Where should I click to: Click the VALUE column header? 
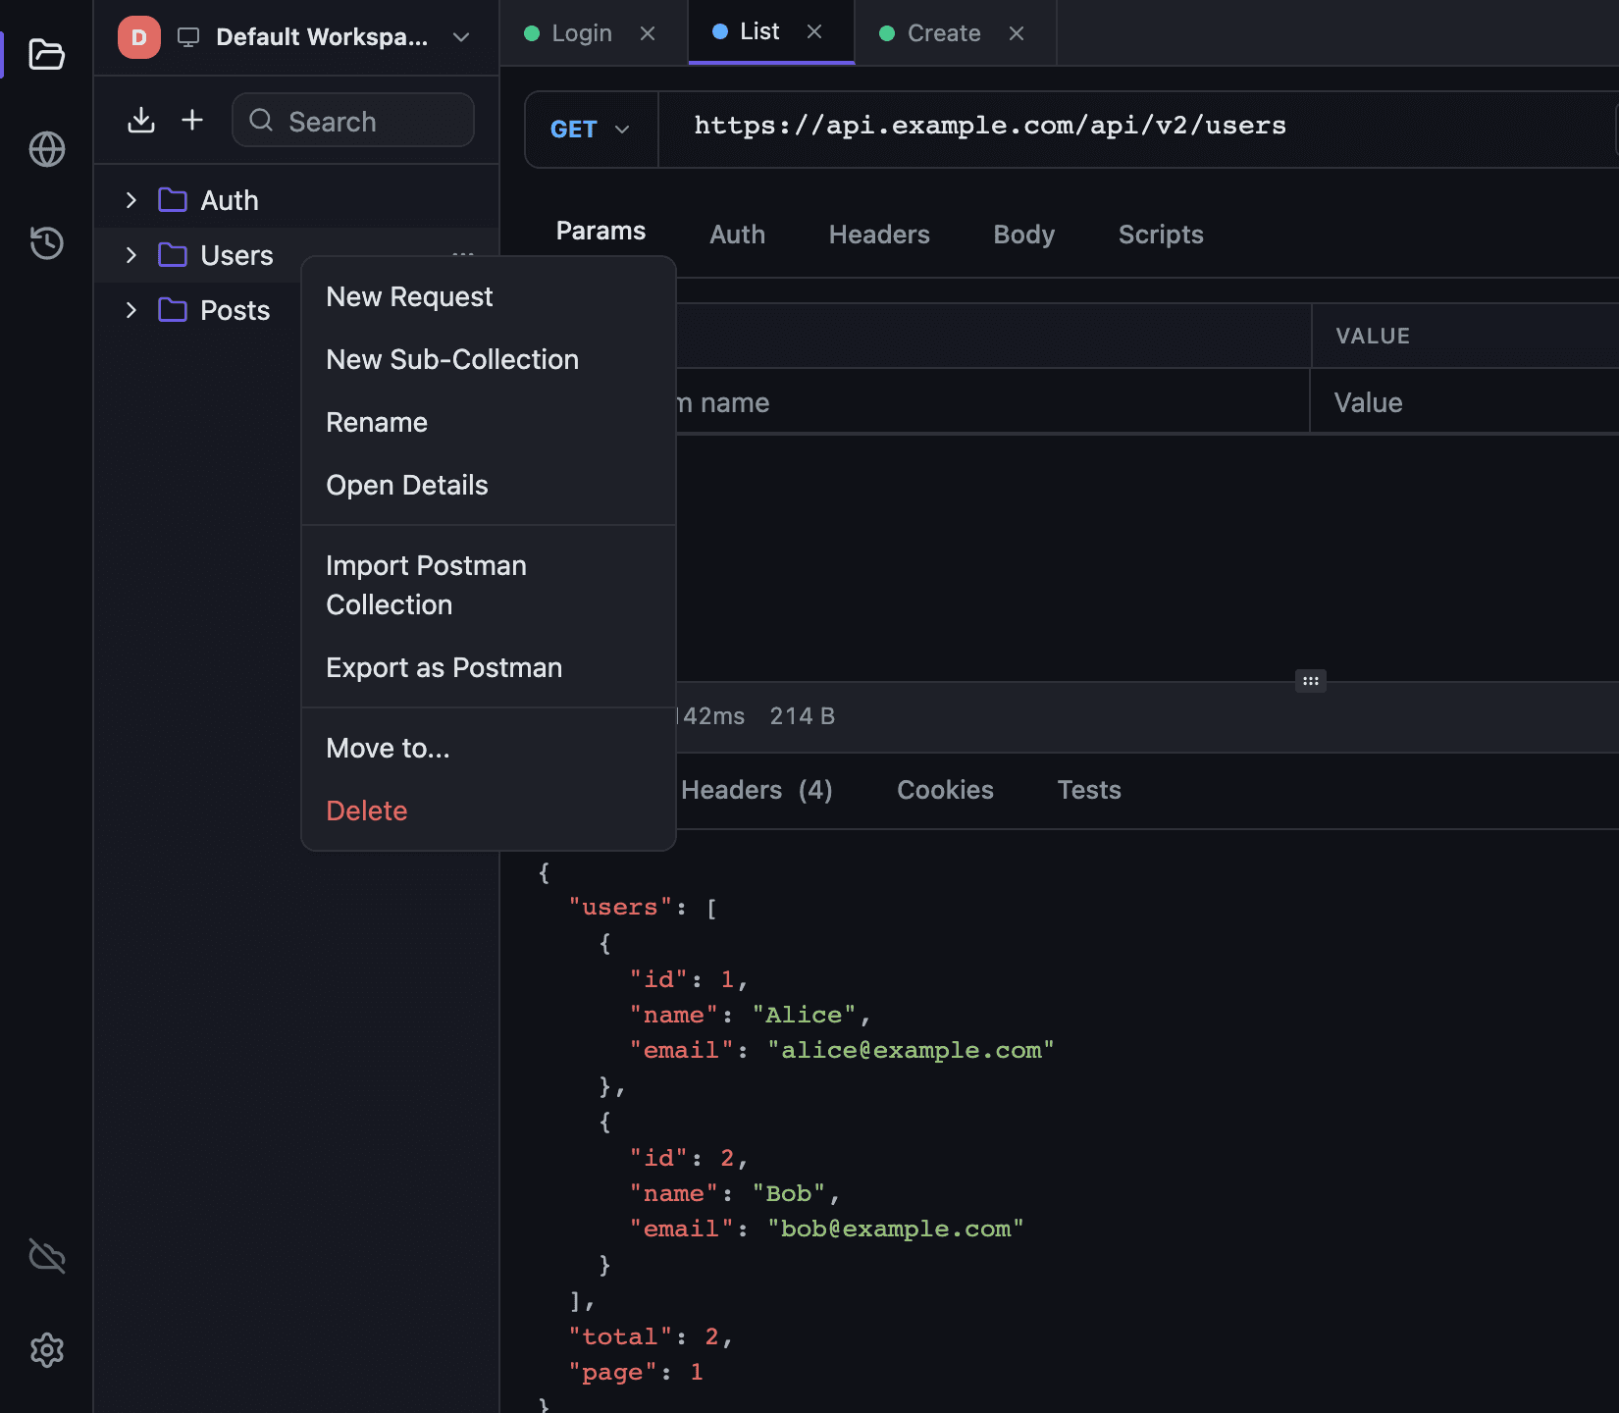[x=1373, y=336]
